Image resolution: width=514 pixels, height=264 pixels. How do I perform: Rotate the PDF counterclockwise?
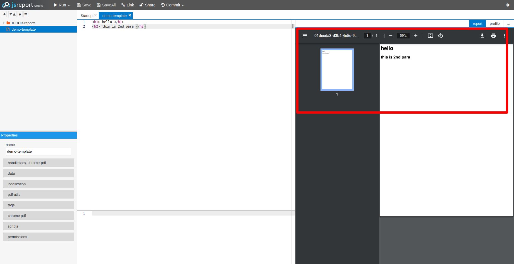(440, 36)
